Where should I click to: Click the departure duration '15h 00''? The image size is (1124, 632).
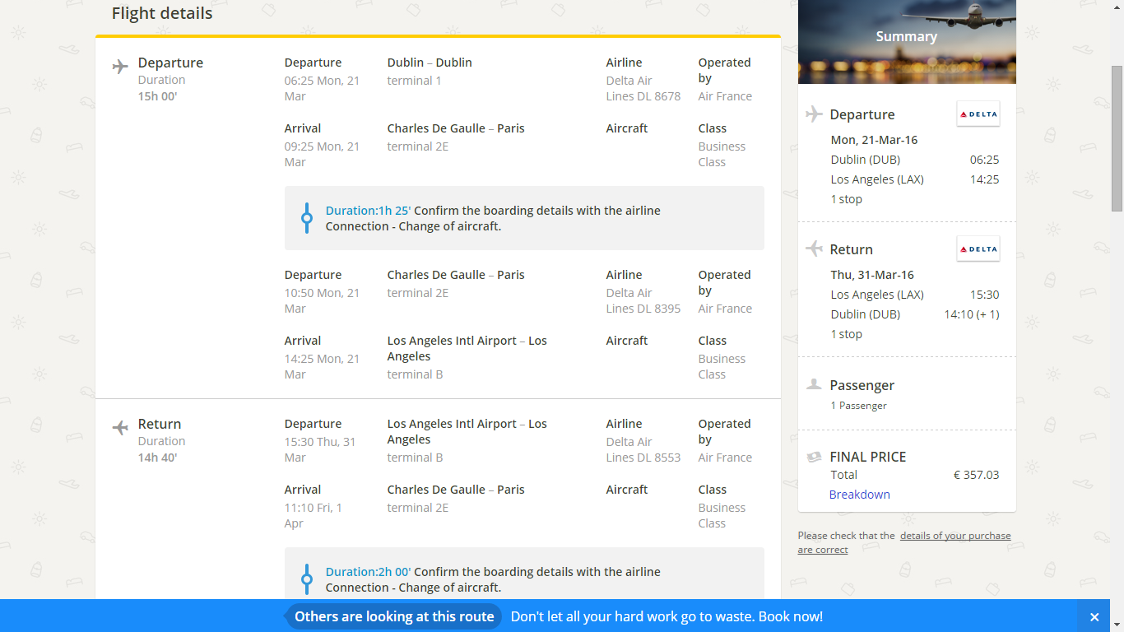tap(158, 96)
